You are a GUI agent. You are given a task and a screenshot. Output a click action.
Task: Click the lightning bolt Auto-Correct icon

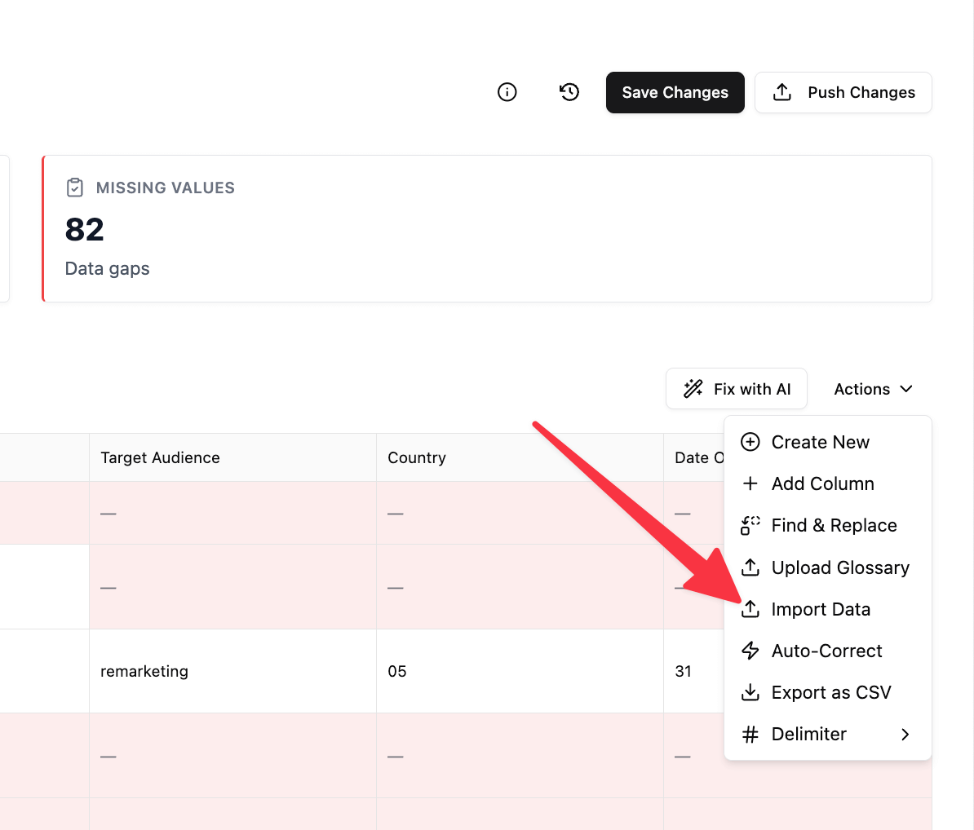coord(750,651)
